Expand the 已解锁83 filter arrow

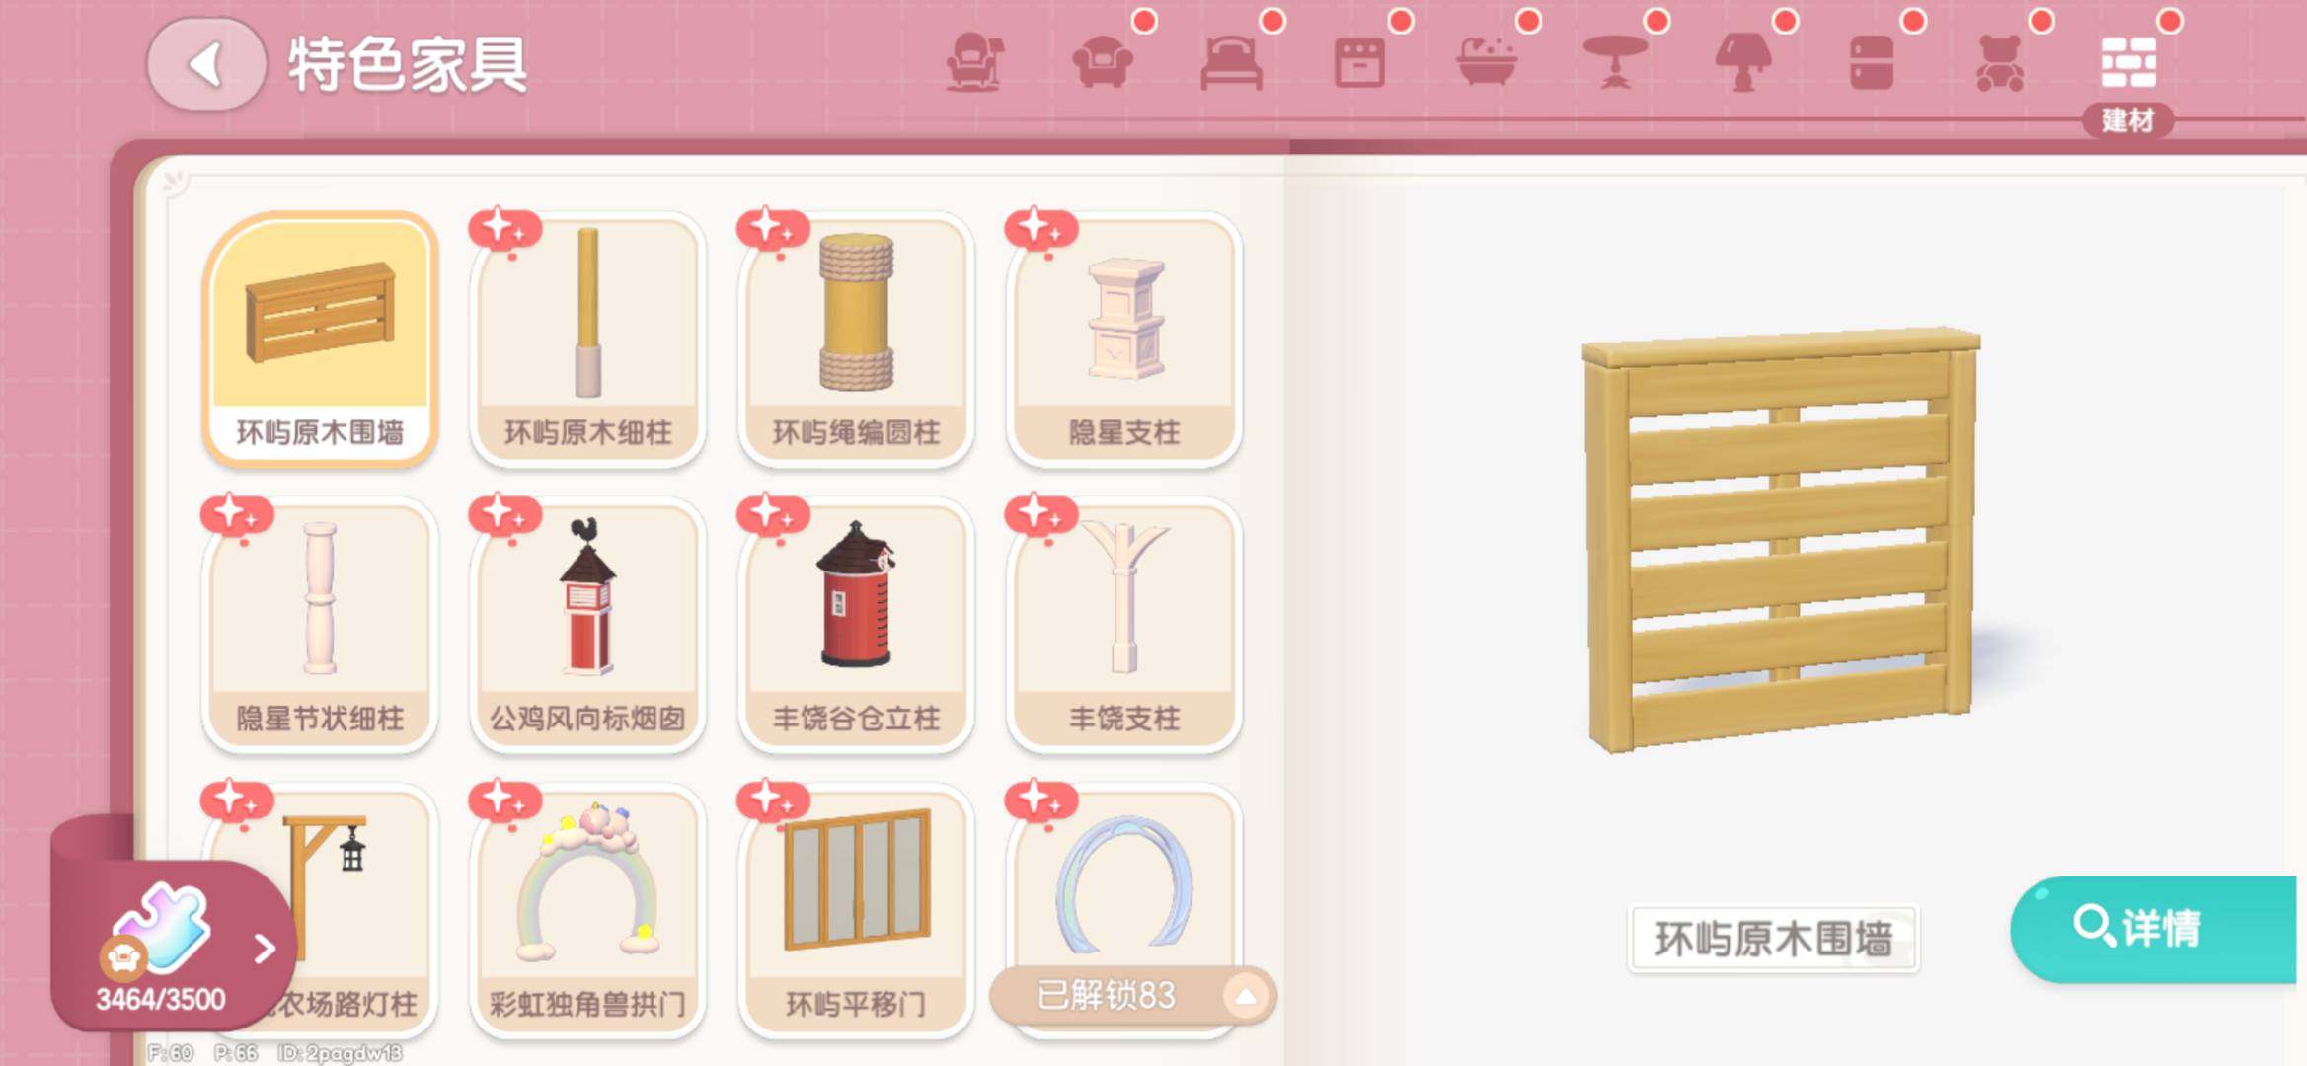1246,995
